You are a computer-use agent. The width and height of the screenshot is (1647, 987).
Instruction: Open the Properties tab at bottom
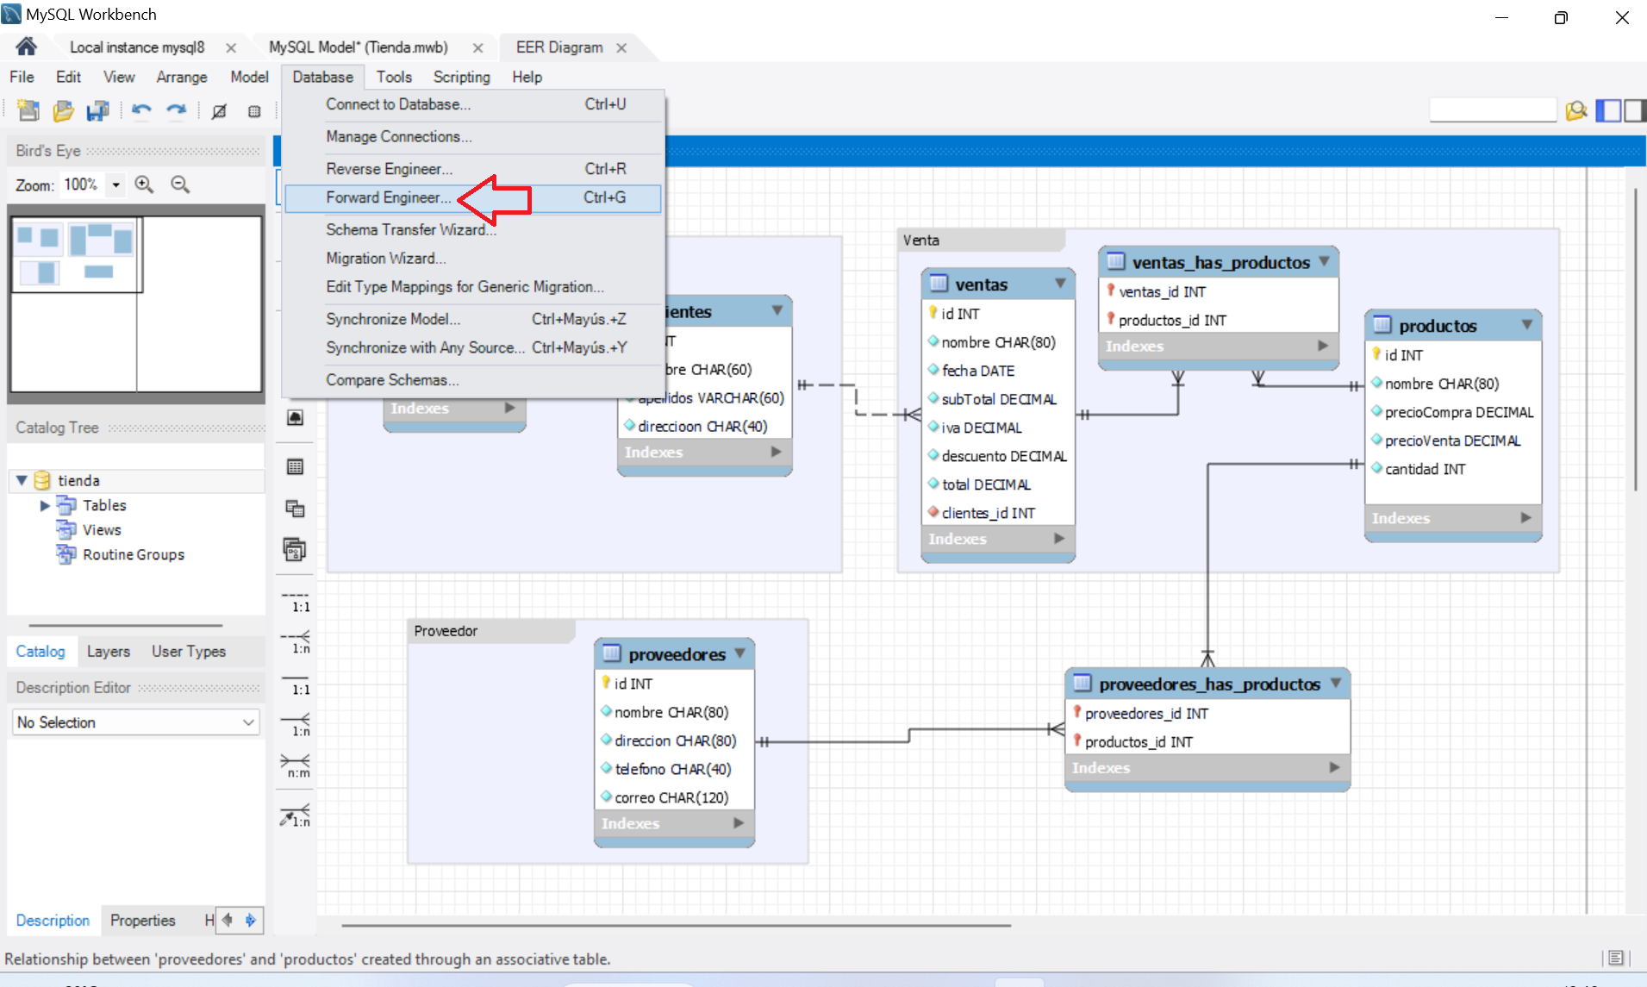(142, 921)
